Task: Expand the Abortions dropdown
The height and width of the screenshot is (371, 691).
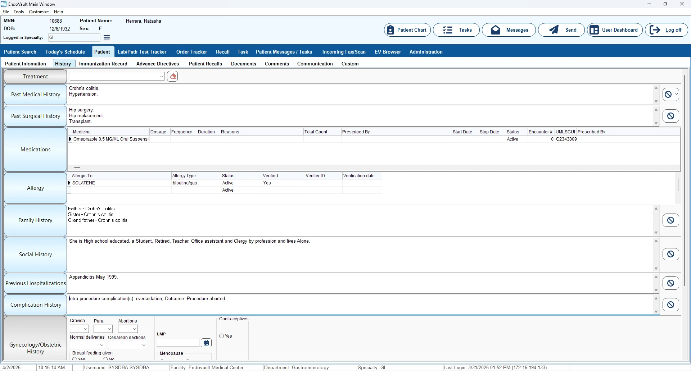Action: pyautogui.click(x=134, y=329)
